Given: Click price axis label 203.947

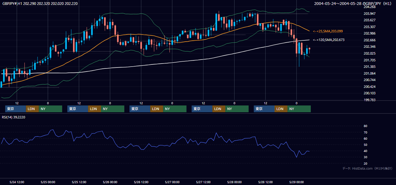Looking at the screenshot, I should [369, 14].
